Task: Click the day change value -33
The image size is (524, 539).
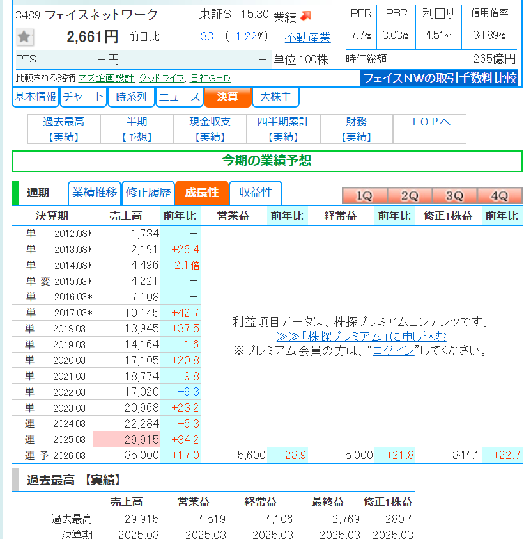Action: (204, 36)
